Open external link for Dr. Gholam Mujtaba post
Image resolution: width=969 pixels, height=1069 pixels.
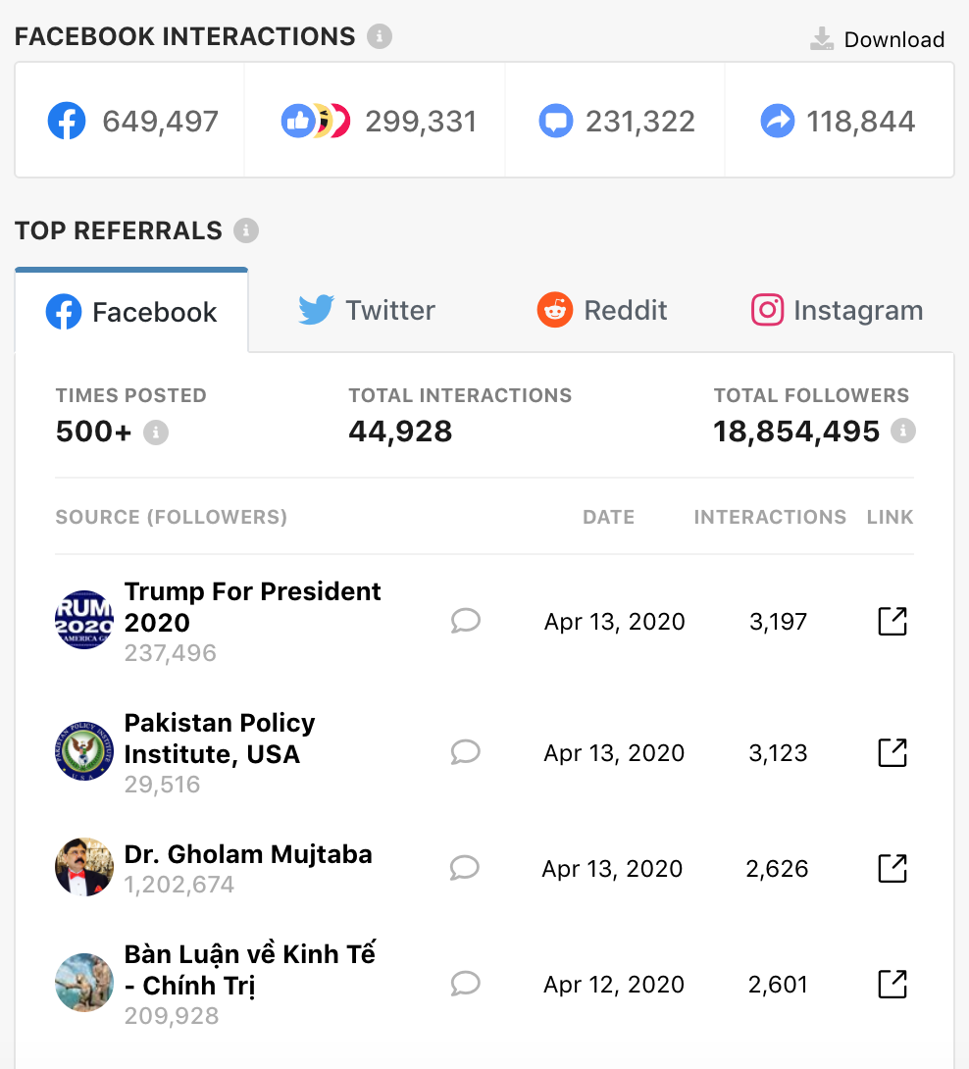(892, 868)
